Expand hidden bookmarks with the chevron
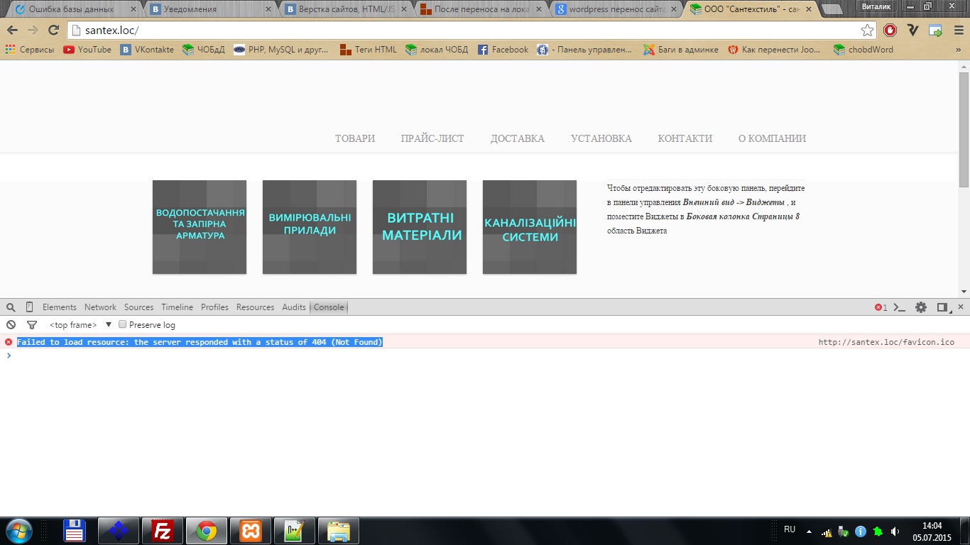Screen dimensions: 970x545 [959, 50]
